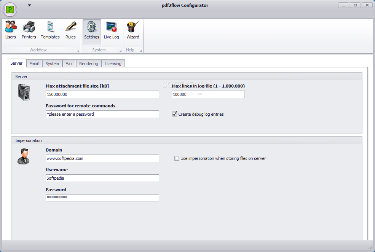Click the Max lines in log file field
375x252 pixels.
208,94
